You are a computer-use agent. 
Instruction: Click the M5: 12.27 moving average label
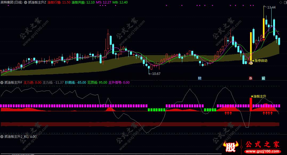point(103,2)
